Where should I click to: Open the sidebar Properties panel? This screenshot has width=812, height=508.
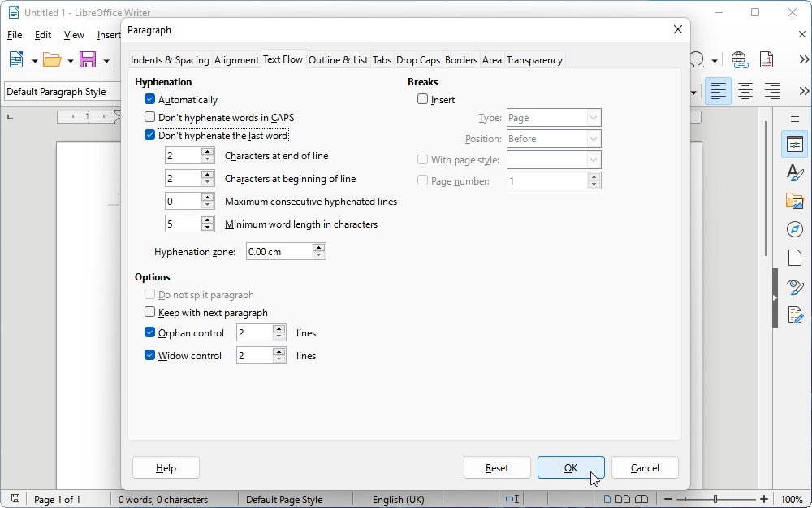tap(794, 145)
